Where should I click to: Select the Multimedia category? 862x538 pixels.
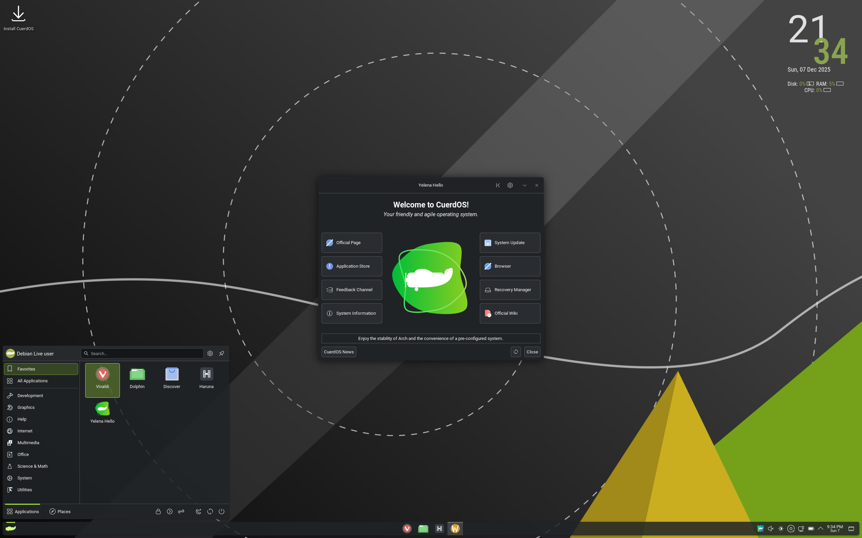click(41, 442)
